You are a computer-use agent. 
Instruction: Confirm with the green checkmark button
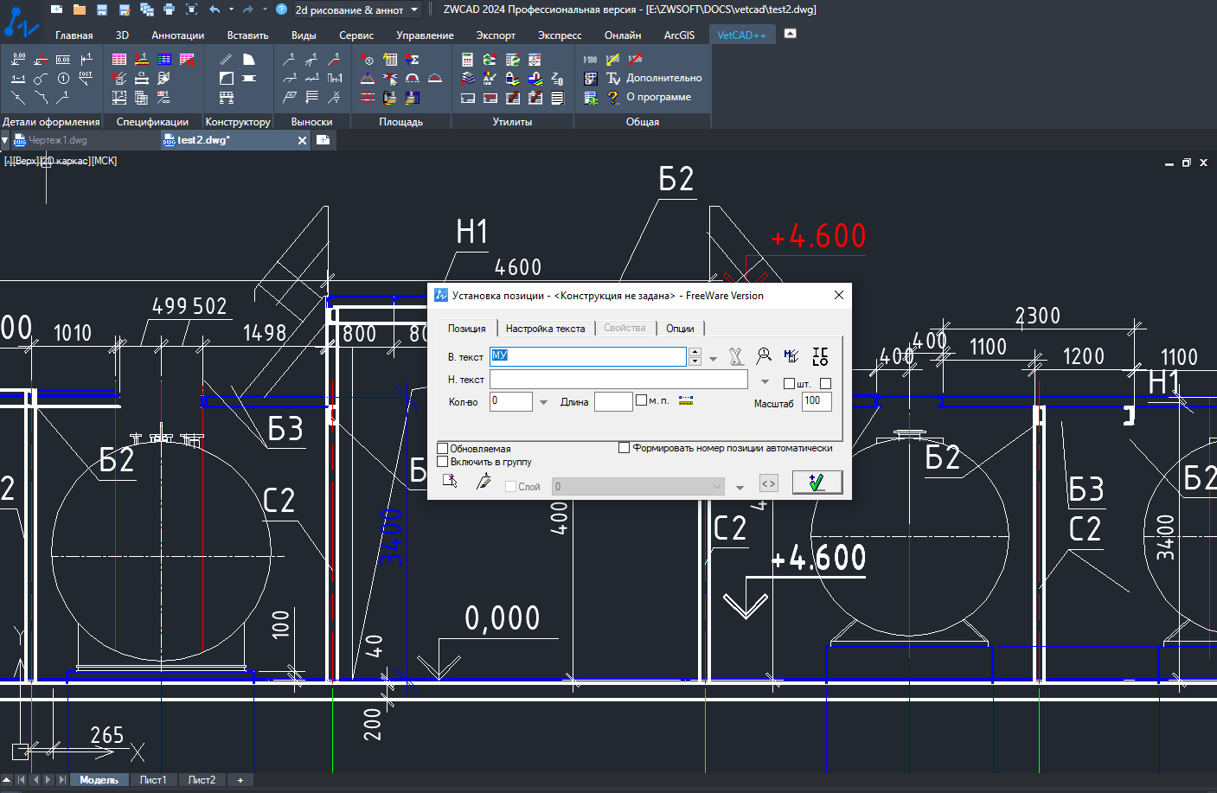coord(817,483)
